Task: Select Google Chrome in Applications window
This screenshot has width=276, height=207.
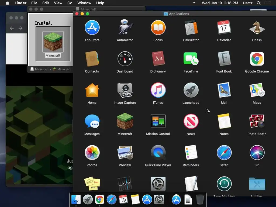Action: (257, 59)
